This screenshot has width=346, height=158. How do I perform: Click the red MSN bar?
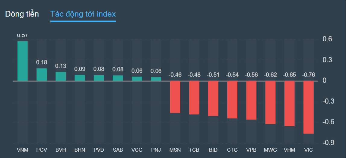pos(175,97)
